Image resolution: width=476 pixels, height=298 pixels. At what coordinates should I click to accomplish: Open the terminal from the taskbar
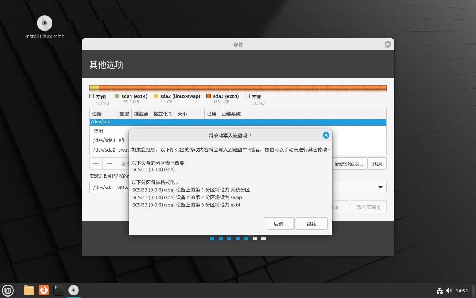58,290
